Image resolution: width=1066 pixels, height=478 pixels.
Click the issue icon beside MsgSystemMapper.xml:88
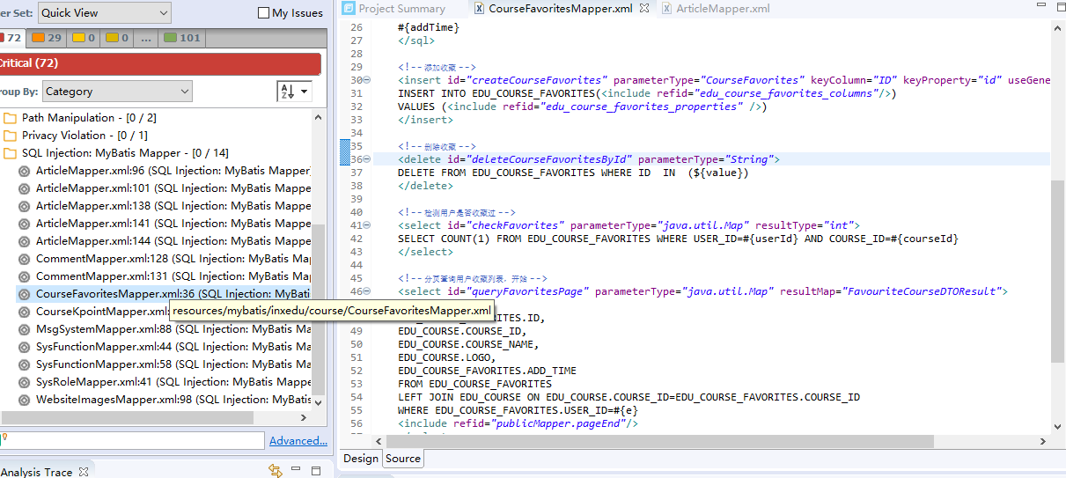pyautogui.click(x=25, y=329)
